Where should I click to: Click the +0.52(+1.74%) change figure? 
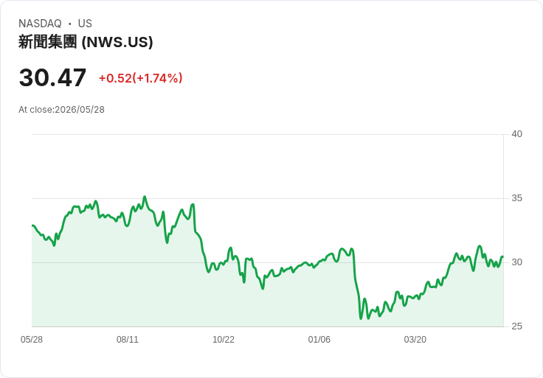tap(141, 78)
